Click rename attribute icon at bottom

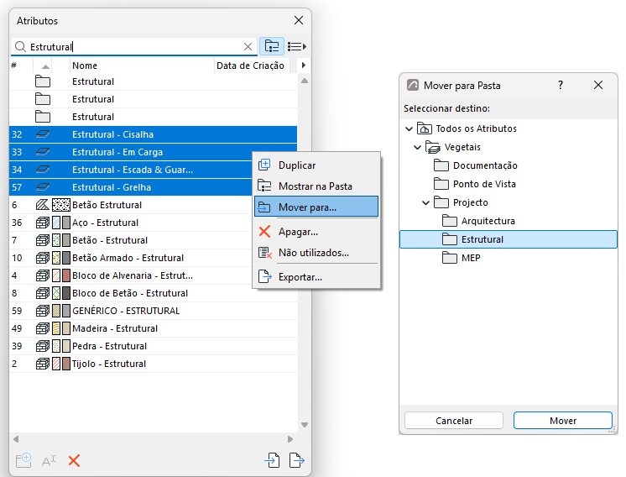pos(49,461)
